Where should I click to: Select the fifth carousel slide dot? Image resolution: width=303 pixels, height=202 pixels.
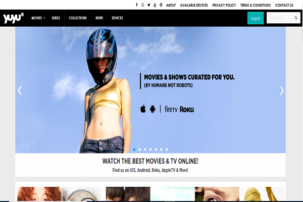pyautogui.click(x=156, y=149)
